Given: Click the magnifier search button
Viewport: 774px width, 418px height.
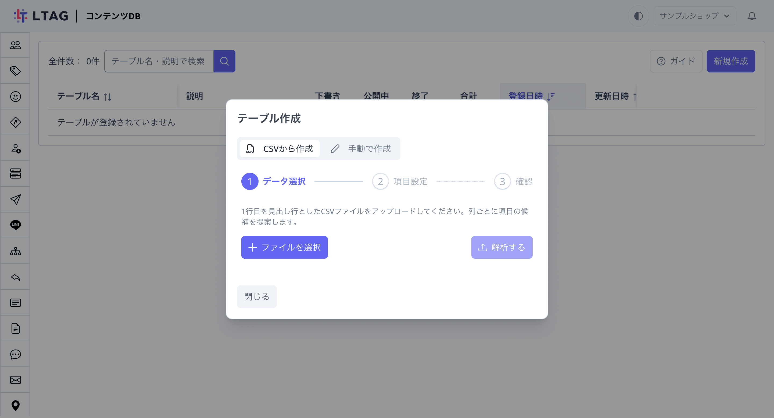Looking at the screenshot, I should 224,61.
